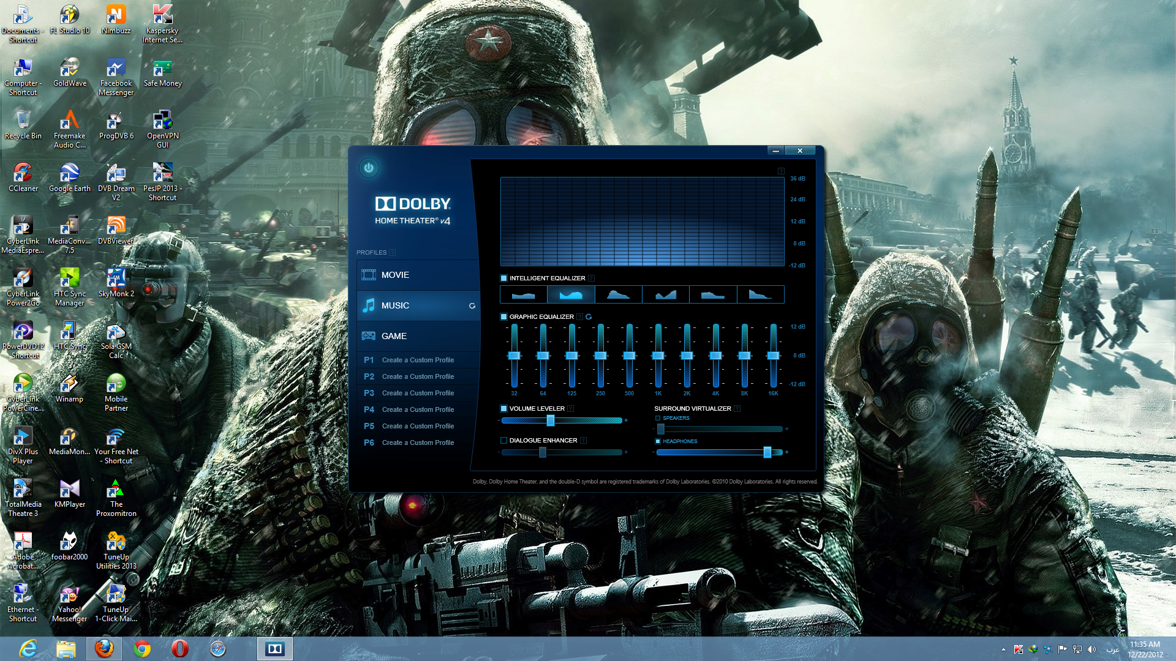1176x661 pixels.
Task: Click the spectrum analyzer display
Action: tap(642, 222)
